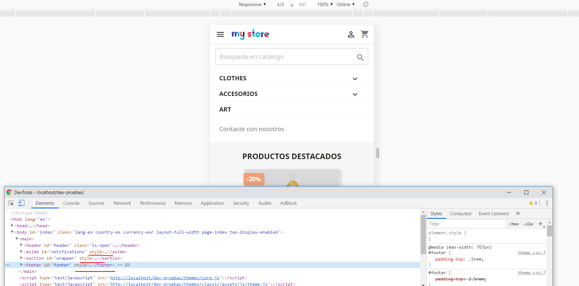Open the shopping cart icon
The height and width of the screenshot is (286, 579).
[364, 34]
